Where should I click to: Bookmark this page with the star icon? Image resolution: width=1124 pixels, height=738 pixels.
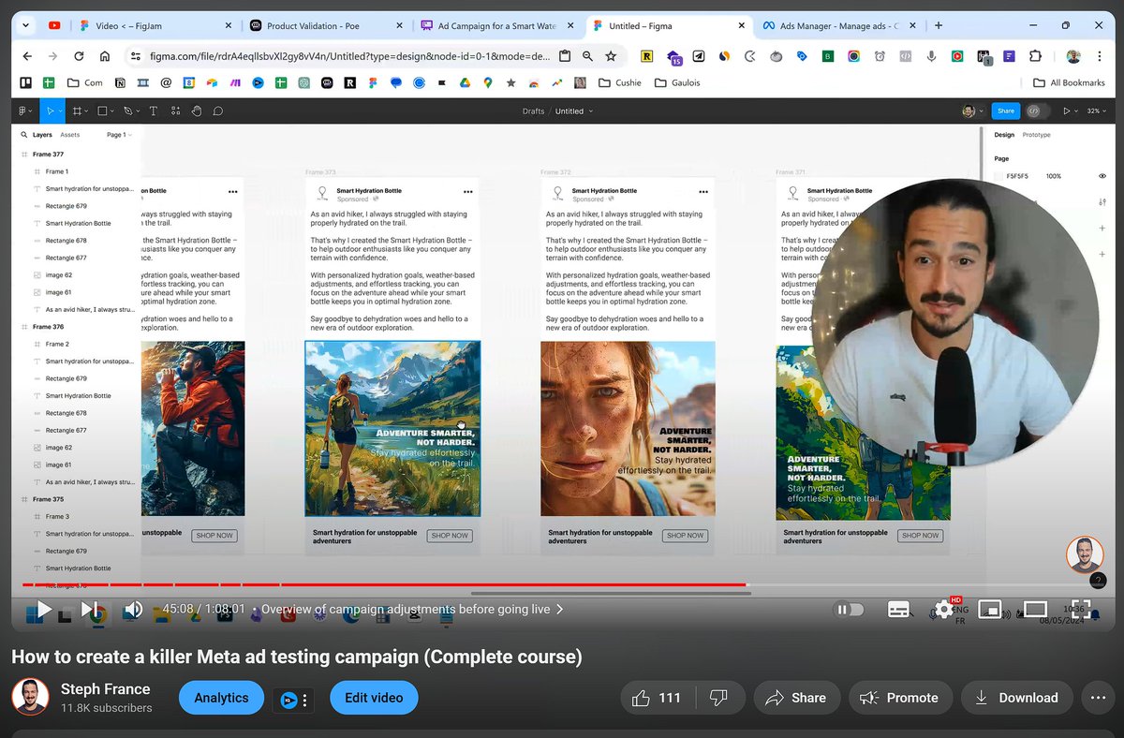(611, 56)
